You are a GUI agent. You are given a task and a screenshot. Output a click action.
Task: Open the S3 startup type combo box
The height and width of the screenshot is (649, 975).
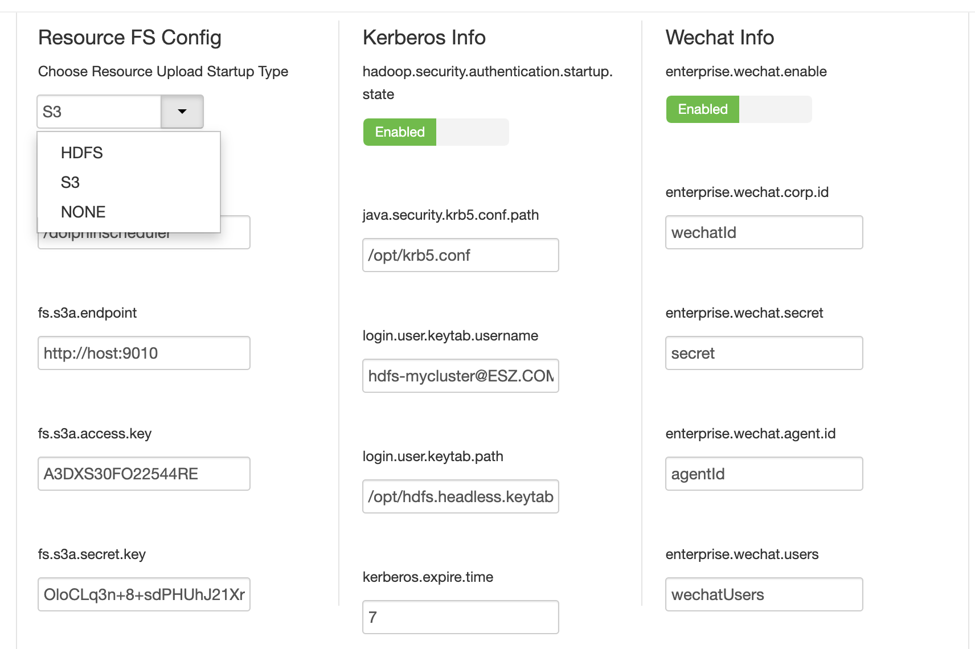(100, 112)
